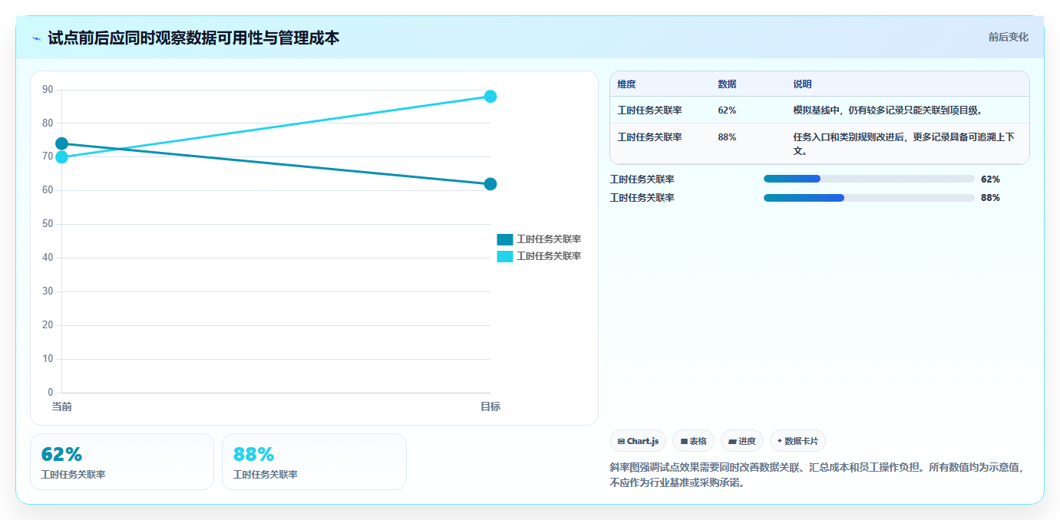Click the dark teal legend color swatch
This screenshot has width=1060, height=520.
click(505, 239)
